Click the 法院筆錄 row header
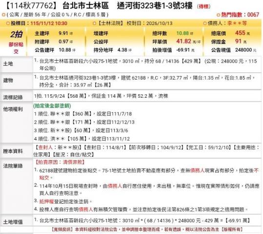This screenshot has height=234, width=263. tap(13, 166)
